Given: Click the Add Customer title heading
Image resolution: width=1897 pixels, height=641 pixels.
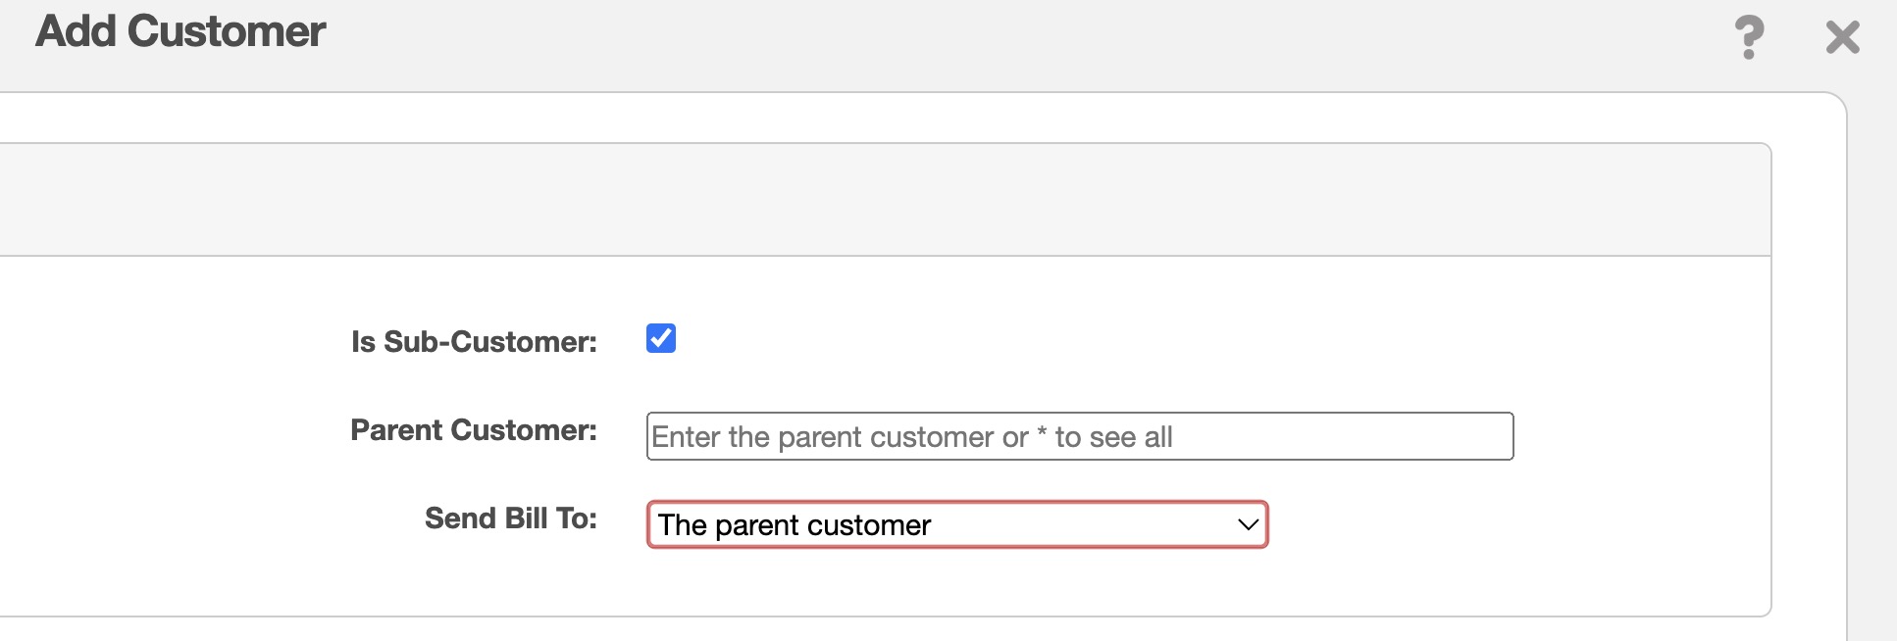Looking at the screenshot, I should coord(180,31).
